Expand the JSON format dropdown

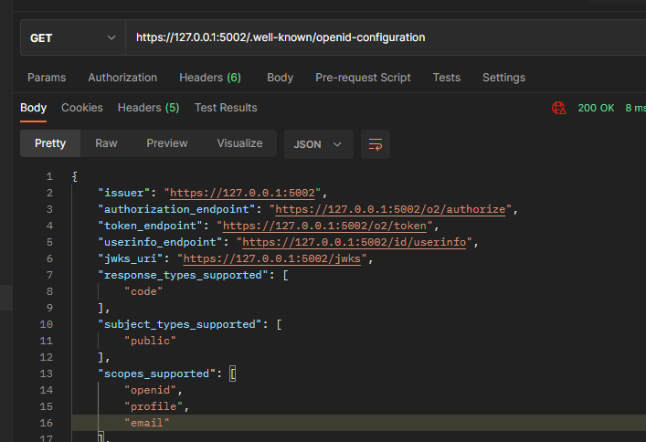[318, 144]
